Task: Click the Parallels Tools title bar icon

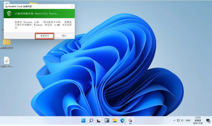Action: click(x=6, y=6)
